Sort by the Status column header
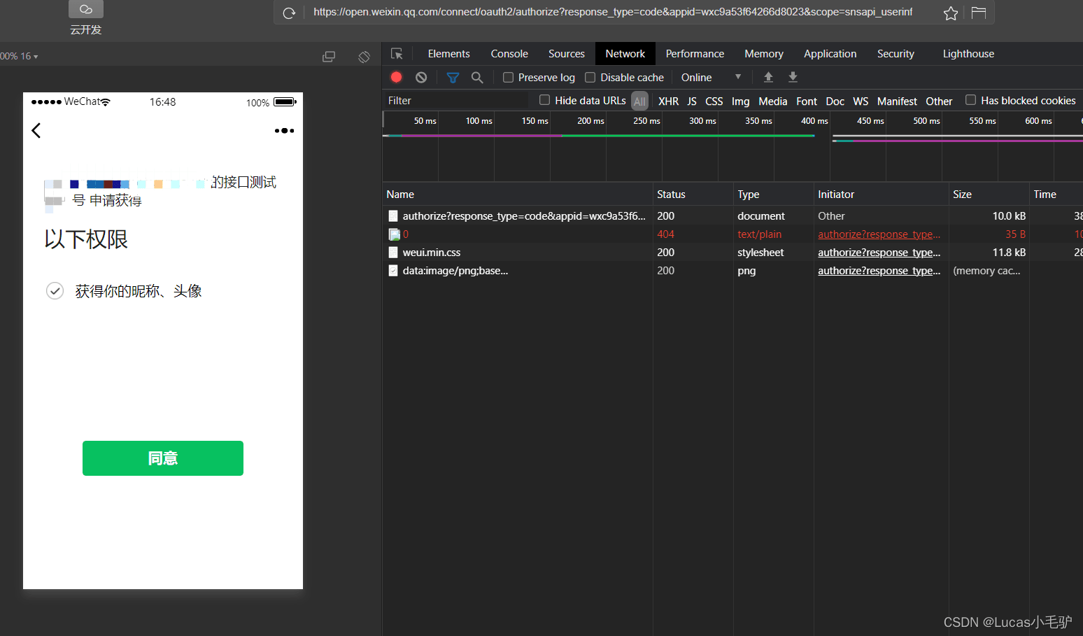This screenshot has height=636, width=1083. [693, 195]
